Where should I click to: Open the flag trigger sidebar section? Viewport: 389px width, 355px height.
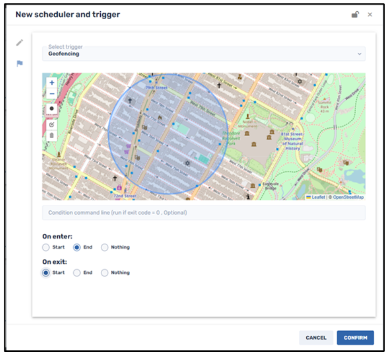[20, 64]
